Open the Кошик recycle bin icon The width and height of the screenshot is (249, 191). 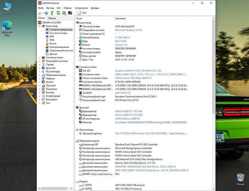[241, 179]
